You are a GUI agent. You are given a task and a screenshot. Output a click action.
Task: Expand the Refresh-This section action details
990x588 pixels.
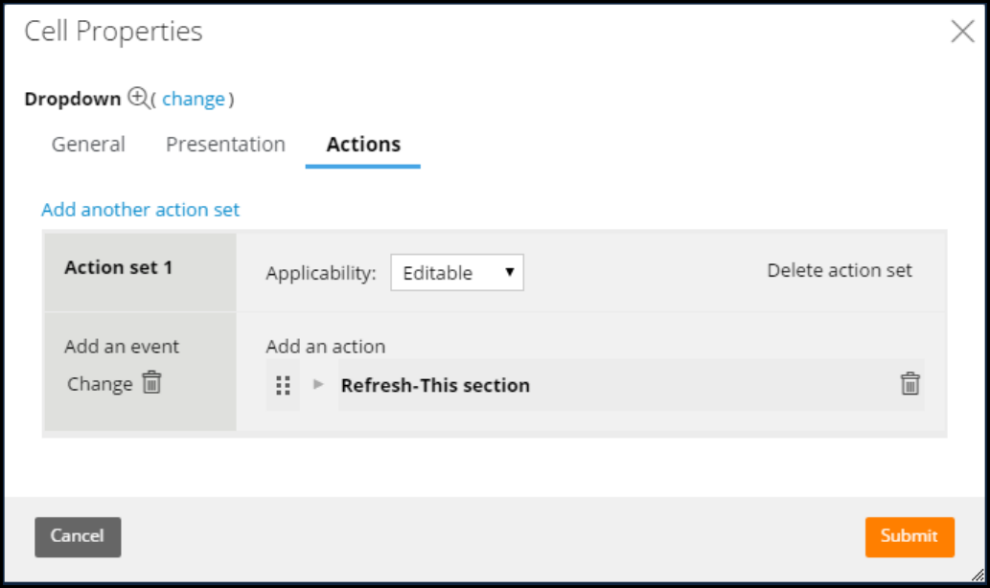click(x=319, y=385)
